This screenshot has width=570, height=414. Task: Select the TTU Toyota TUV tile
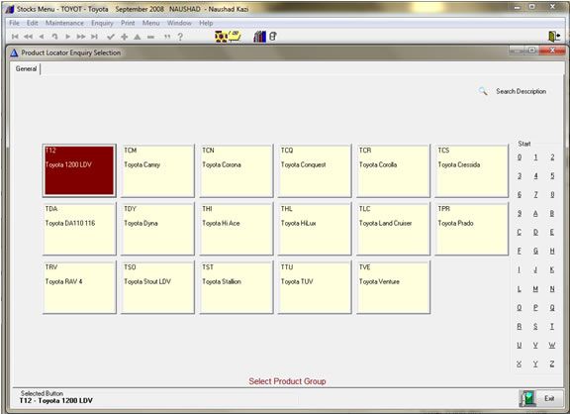pyautogui.click(x=315, y=287)
